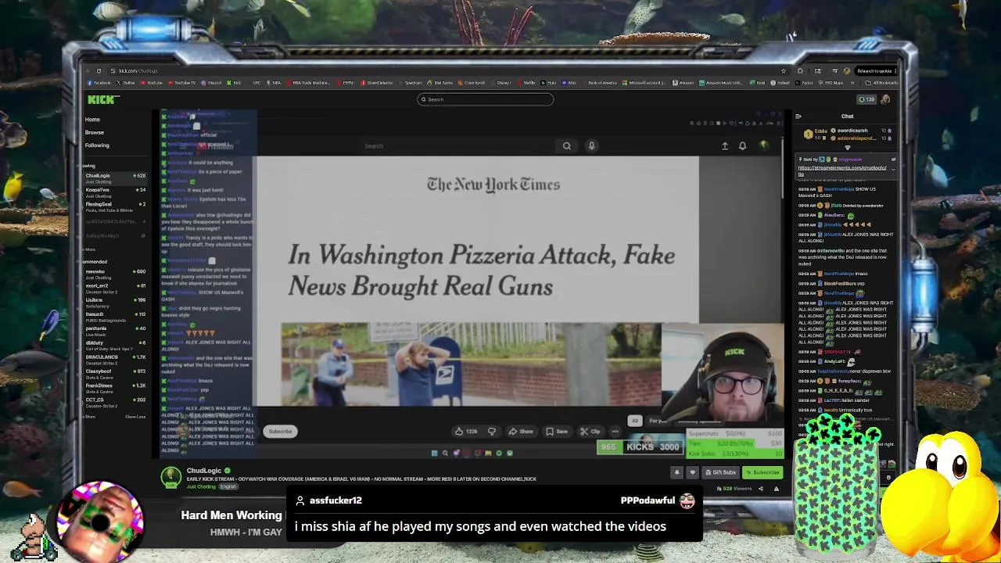Click the YouTube upload icon
Screen dimensions: 1001x563
pos(725,145)
